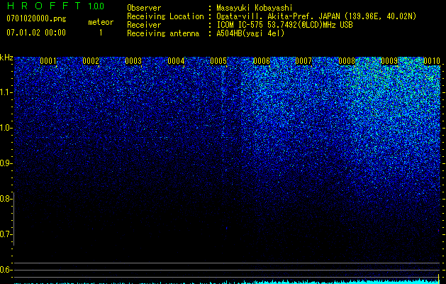
Task: Click time marker 0003
Action: click(x=133, y=61)
